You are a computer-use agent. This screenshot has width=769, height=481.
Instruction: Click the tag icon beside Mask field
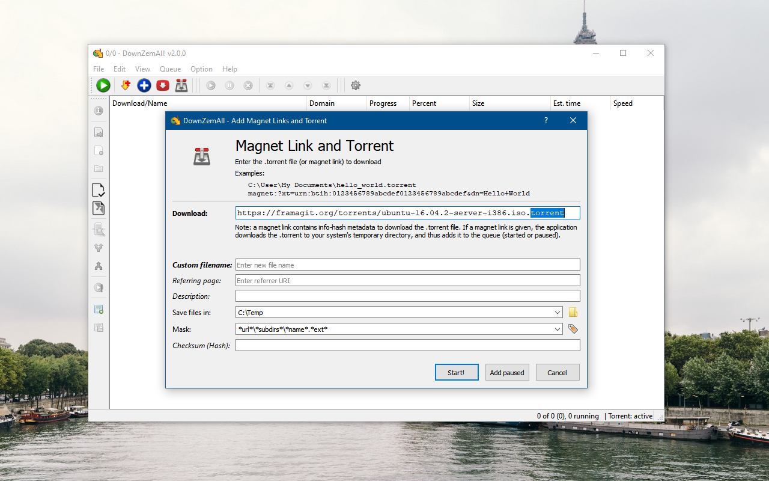573,329
